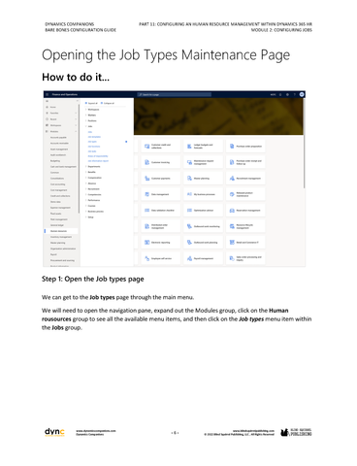
Task: Open the user avatar in top right
Action: pos(302,94)
